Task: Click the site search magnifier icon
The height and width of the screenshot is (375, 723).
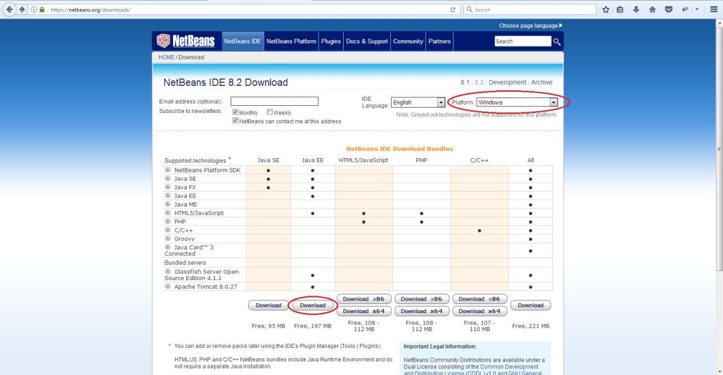Action: pos(557,41)
